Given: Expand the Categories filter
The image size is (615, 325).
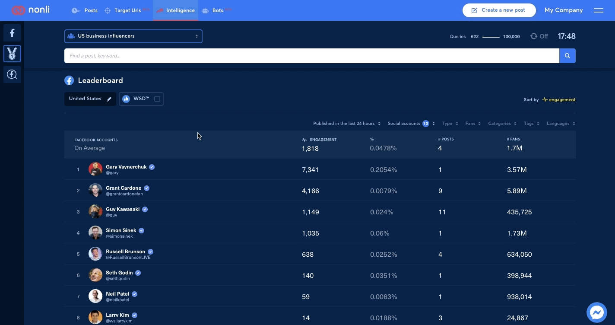Looking at the screenshot, I should click(502, 124).
